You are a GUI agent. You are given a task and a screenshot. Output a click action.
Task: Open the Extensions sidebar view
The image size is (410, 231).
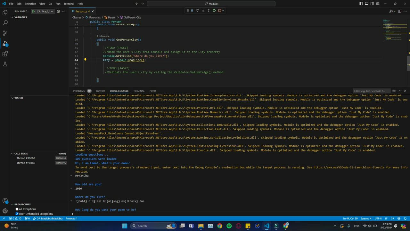(x=5, y=54)
